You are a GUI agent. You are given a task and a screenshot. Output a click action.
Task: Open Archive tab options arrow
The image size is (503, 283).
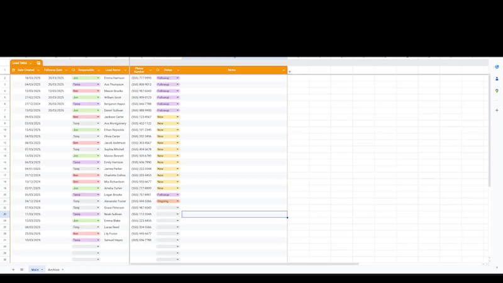pos(62,270)
